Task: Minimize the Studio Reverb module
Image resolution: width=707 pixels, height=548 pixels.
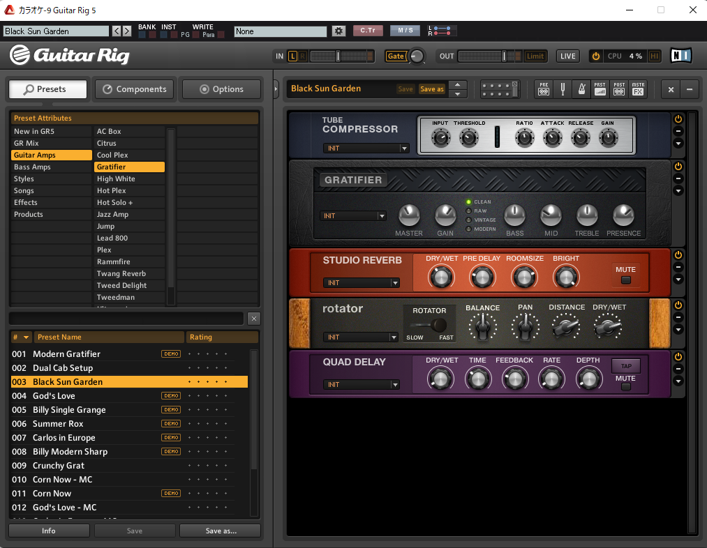Action: click(678, 267)
